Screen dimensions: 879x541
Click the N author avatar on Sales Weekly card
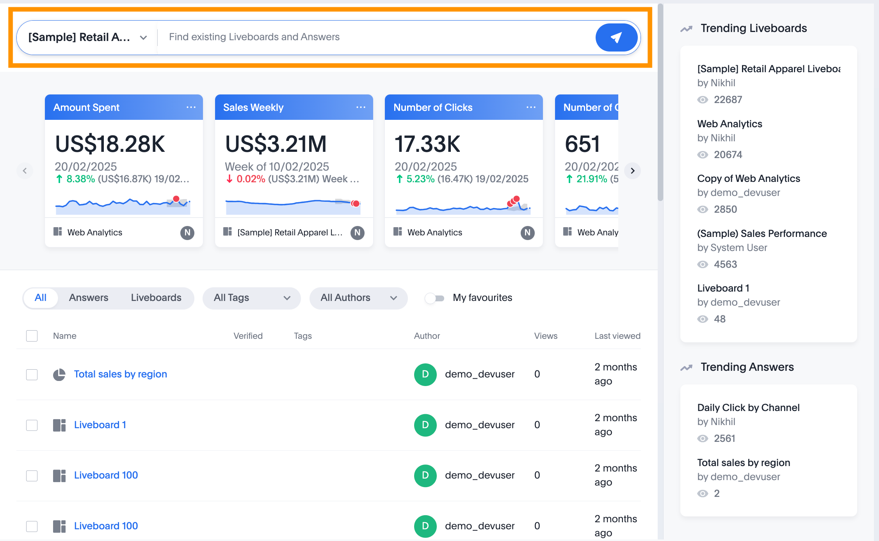[357, 233]
